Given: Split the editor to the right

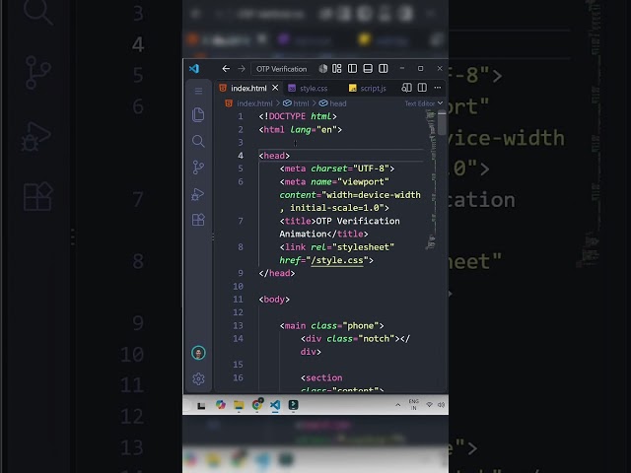Looking at the screenshot, I should point(422,88).
